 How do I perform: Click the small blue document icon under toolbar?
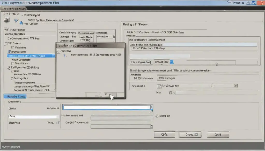(x=21, y=23)
